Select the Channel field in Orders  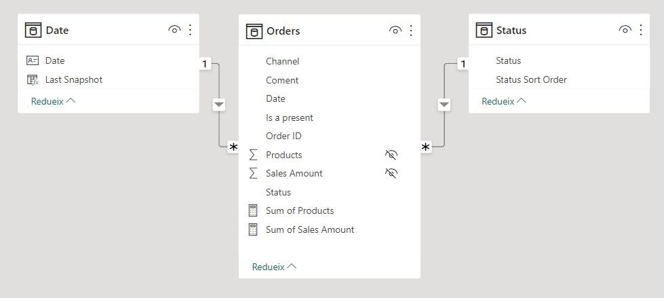(282, 61)
